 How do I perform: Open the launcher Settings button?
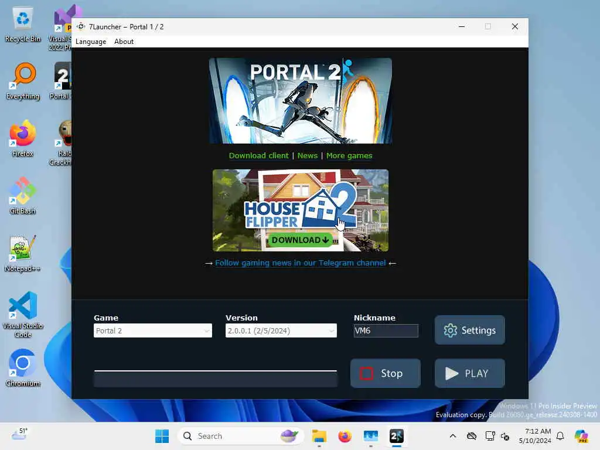(469, 330)
